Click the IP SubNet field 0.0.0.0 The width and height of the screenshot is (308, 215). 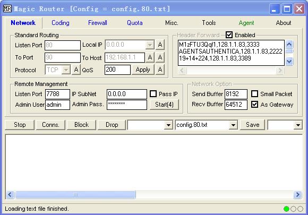click(x=127, y=94)
